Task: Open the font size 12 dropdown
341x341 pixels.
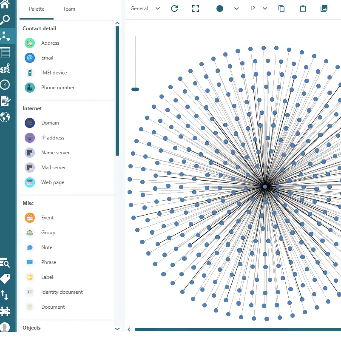Action: coord(259,9)
